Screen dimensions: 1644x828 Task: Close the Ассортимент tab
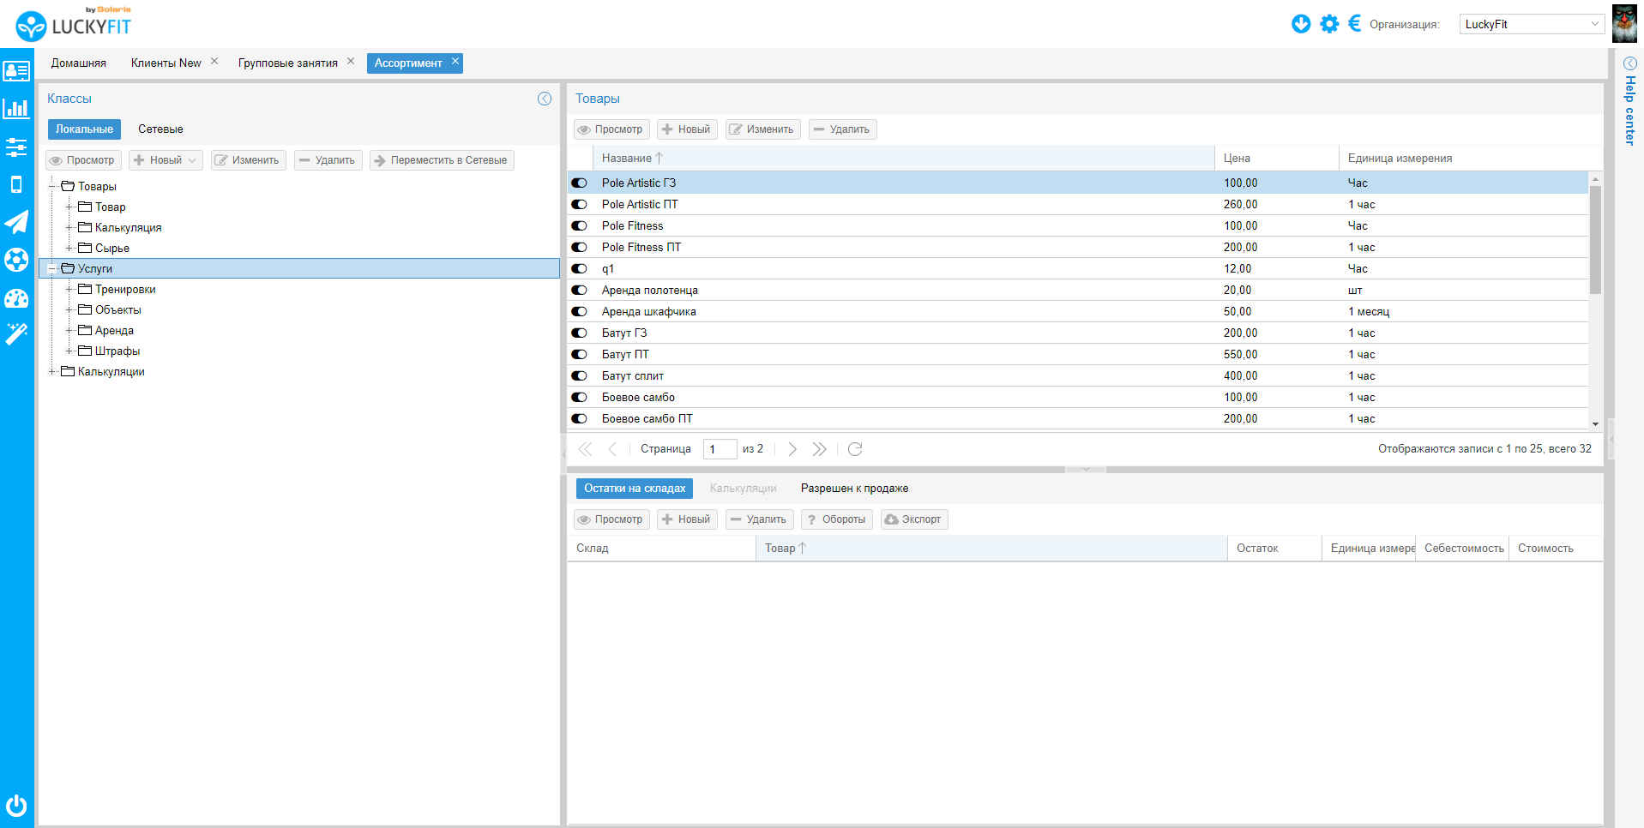pos(455,61)
